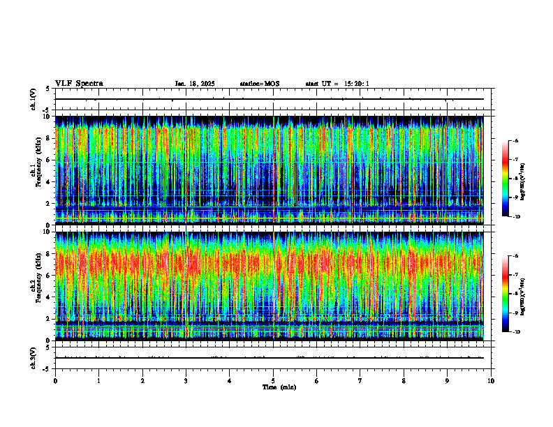
Task: Click the ch.3 voltage waveform trace
Action: point(270,358)
